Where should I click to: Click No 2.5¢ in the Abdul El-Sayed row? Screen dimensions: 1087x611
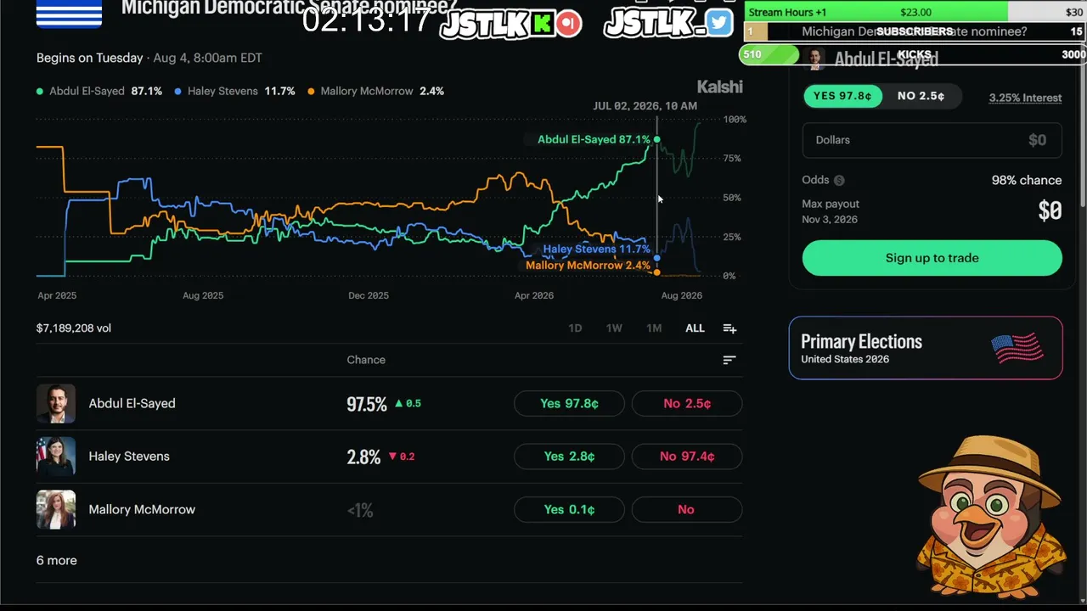687,403
